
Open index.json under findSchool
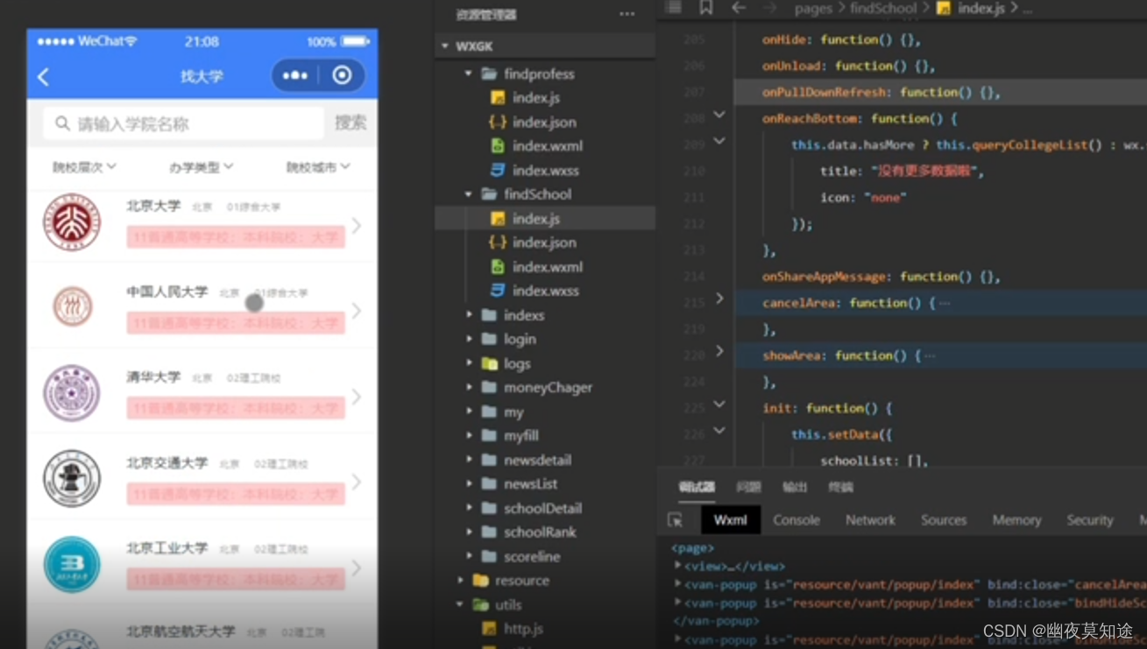[544, 243]
